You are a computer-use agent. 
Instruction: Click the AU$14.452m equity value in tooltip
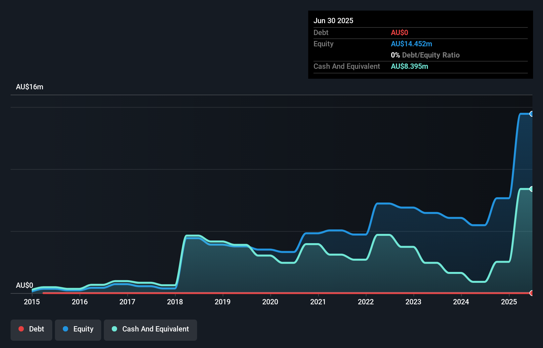point(411,44)
